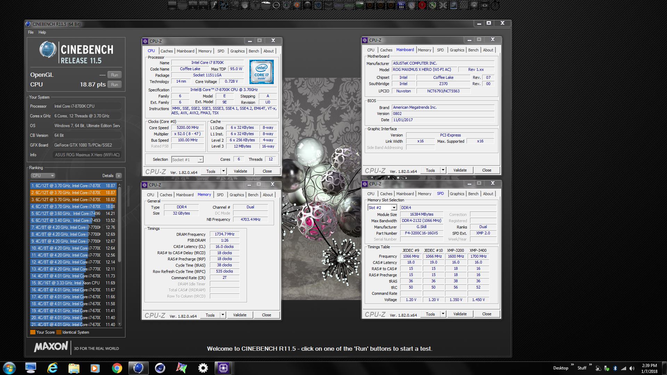Click the Ranking Details arrow icon
667x375 pixels.
coord(119,176)
